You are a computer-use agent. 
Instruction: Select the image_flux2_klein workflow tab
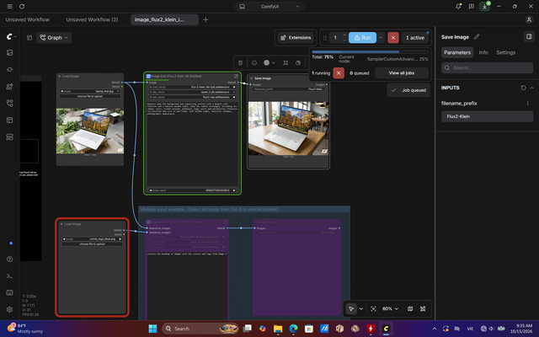coord(164,19)
